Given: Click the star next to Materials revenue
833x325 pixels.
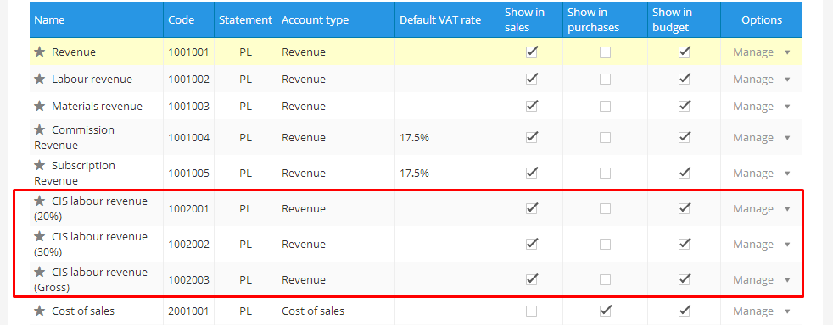Looking at the screenshot, I should pos(39,106).
